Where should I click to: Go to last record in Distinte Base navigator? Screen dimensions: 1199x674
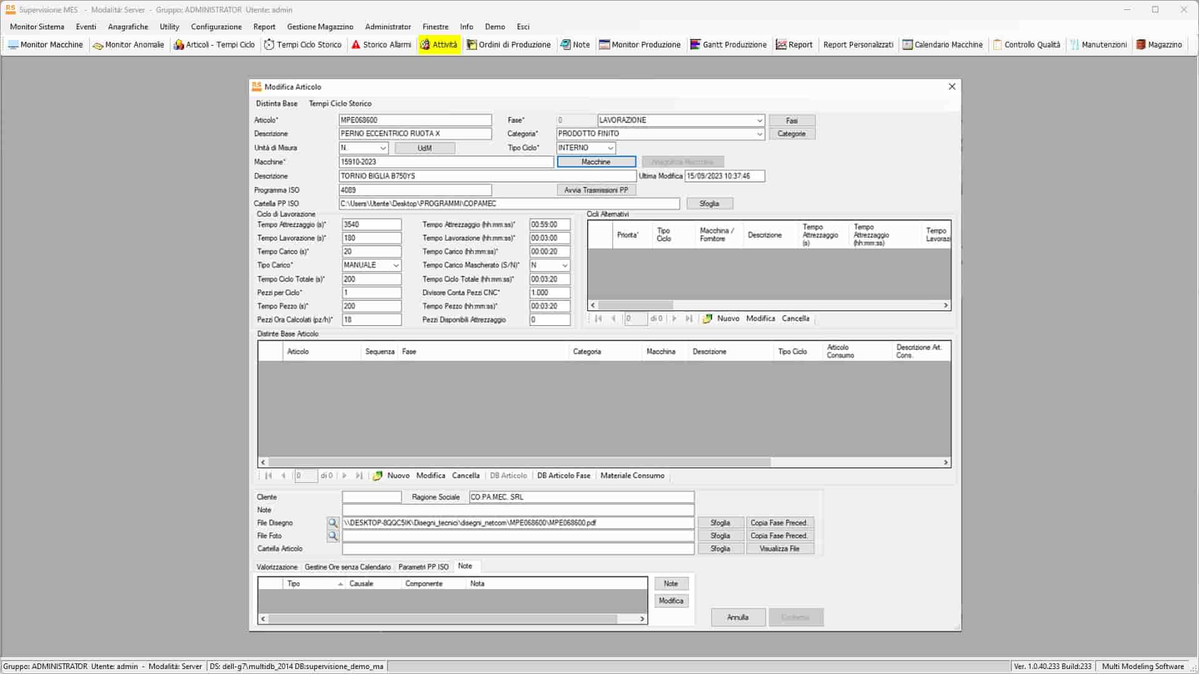coord(359,476)
